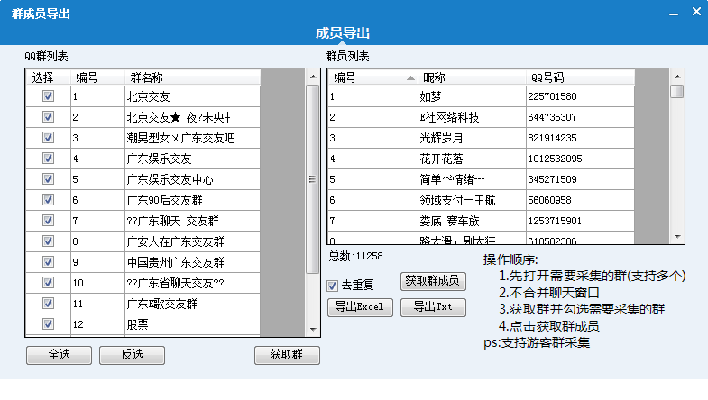Toggle the checkbox for 股票 group

(x=48, y=324)
